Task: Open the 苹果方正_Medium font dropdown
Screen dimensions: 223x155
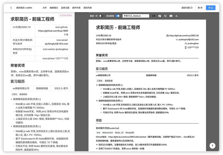Action: 136,16
